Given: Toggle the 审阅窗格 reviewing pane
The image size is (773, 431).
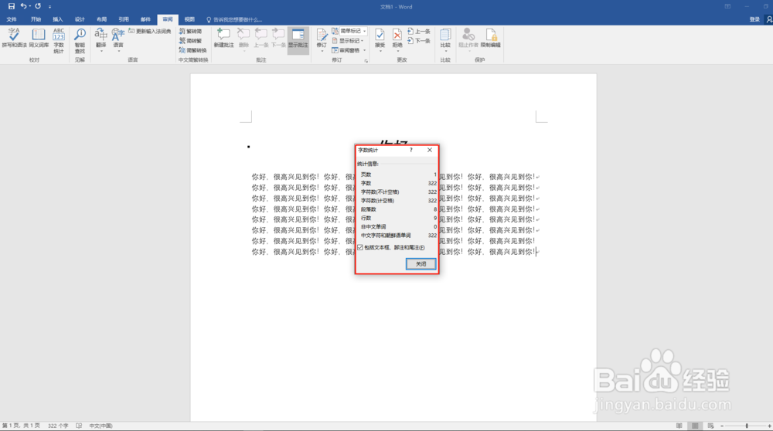Looking at the screenshot, I should click(346, 49).
